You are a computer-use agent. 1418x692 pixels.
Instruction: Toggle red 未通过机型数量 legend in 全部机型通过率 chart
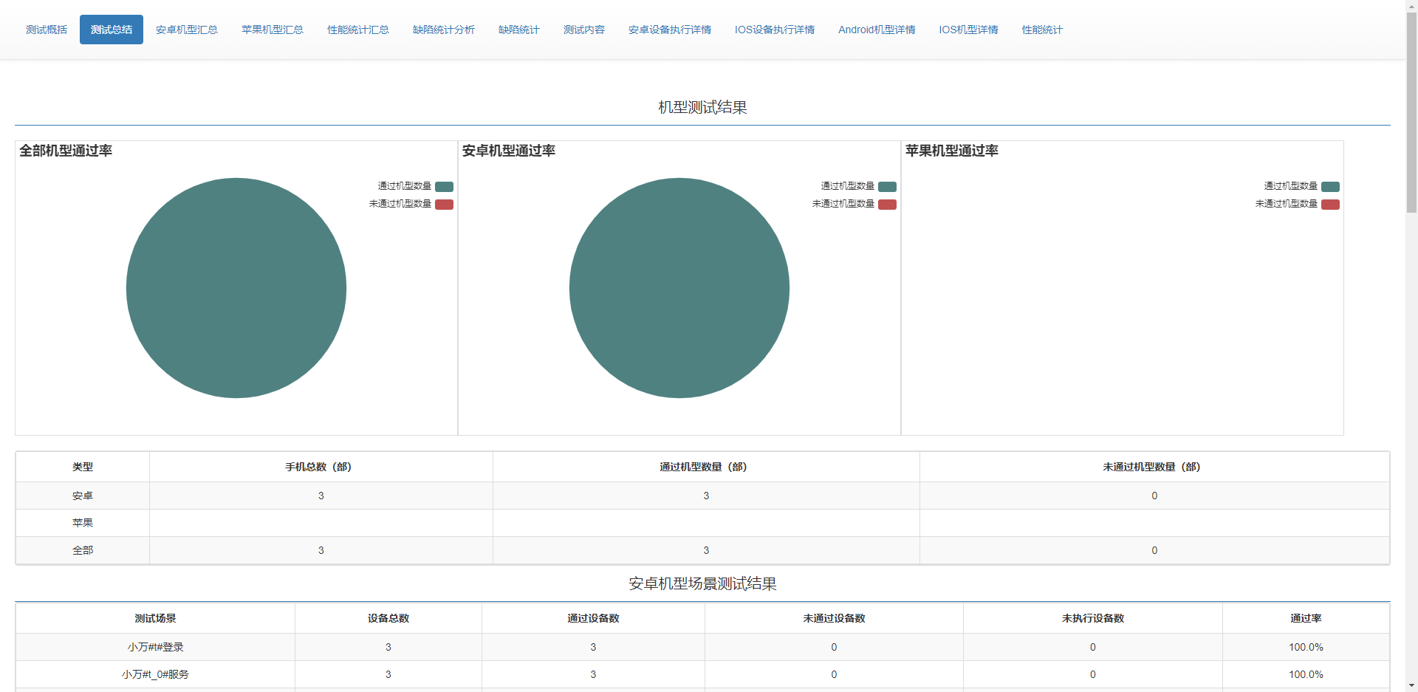click(444, 205)
